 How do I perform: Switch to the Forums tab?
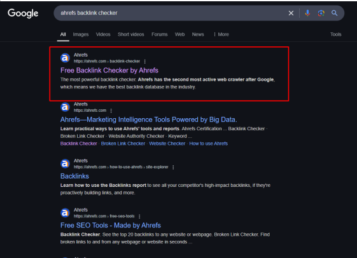(160, 34)
